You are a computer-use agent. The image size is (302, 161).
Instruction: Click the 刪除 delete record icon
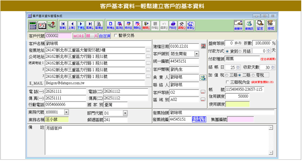click(x=137, y=25)
